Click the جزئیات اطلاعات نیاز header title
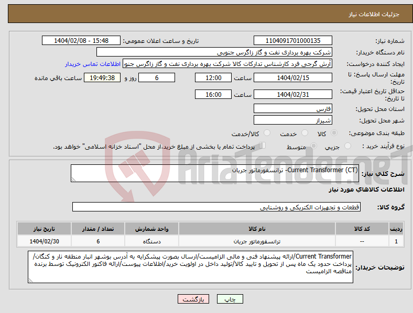The image size is (413, 313). tap(374, 14)
